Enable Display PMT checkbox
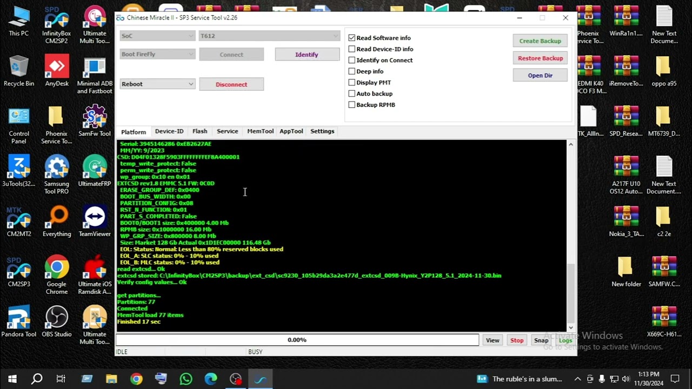This screenshot has width=692, height=389. pyautogui.click(x=352, y=83)
